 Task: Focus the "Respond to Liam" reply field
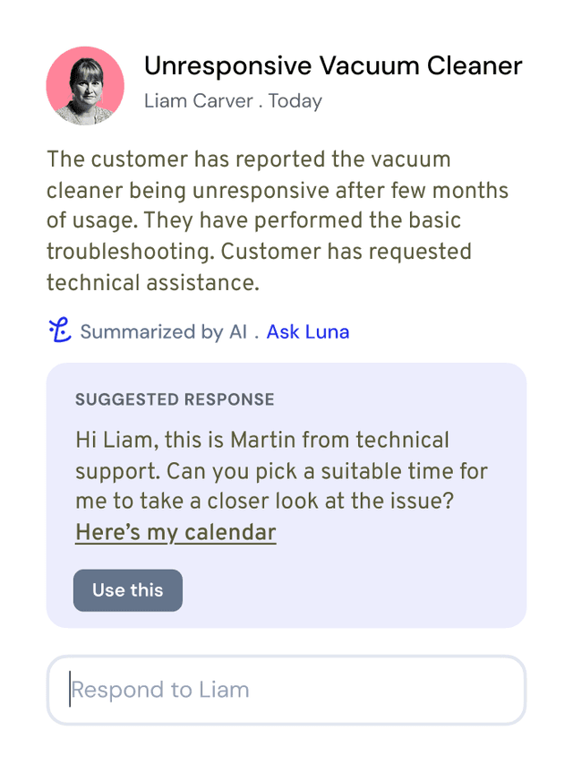[286, 690]
